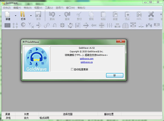Viewport: 164px width, 121px height.
Task: Click the arched double-door filter effect icon
Action: [x=125, y=25]
